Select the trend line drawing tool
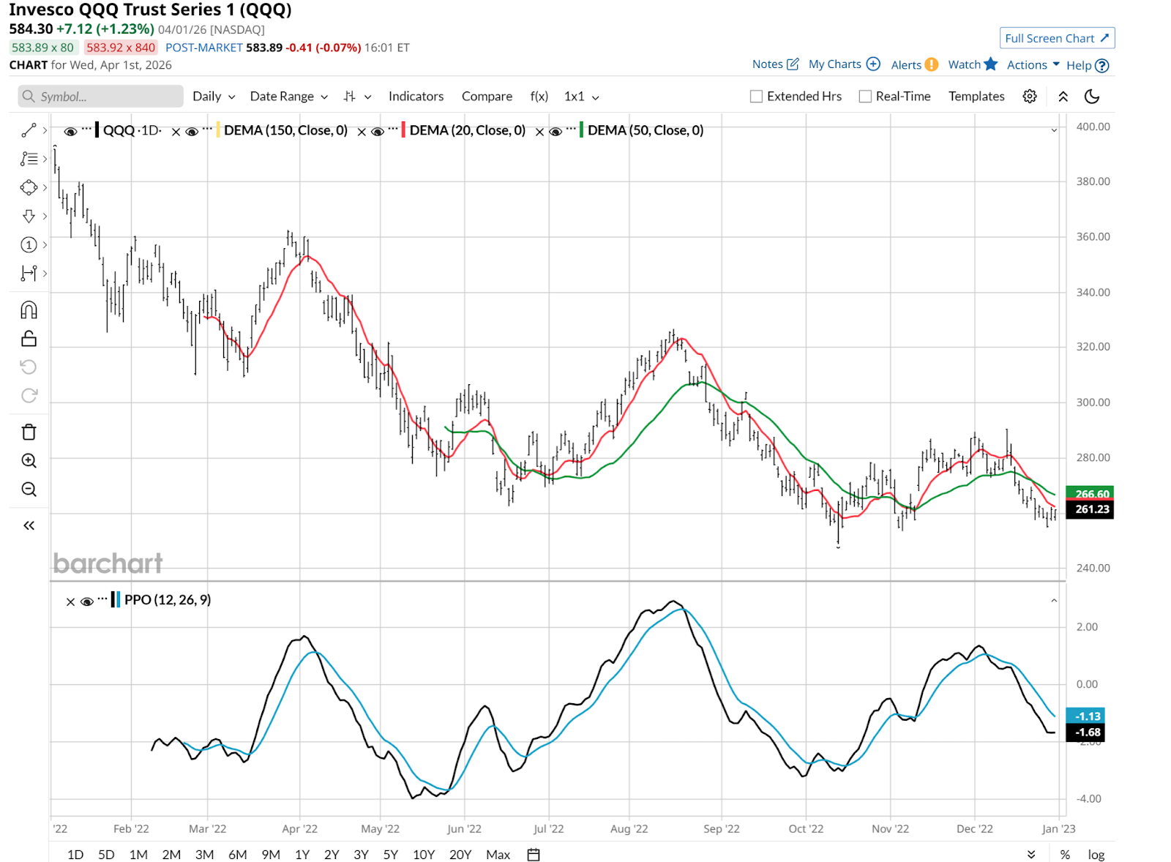Screen dimensions: 1171x862 (29, 130)
